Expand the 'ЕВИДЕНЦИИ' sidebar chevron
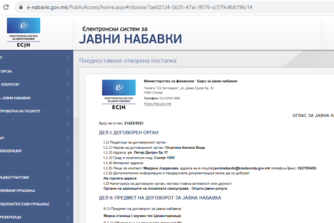Screen dimensions: 334x223 pyautogui.click(x=67, y=150)
